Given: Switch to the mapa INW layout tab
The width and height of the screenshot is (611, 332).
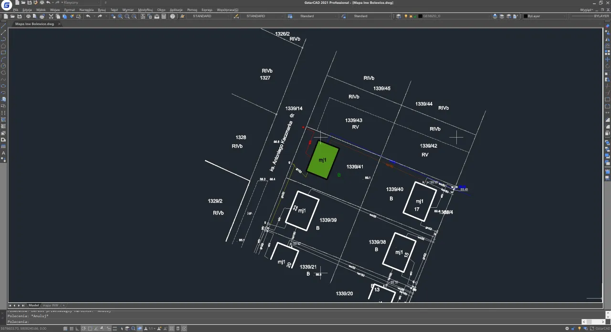Looking at the screenshot, I should (50, 305).
